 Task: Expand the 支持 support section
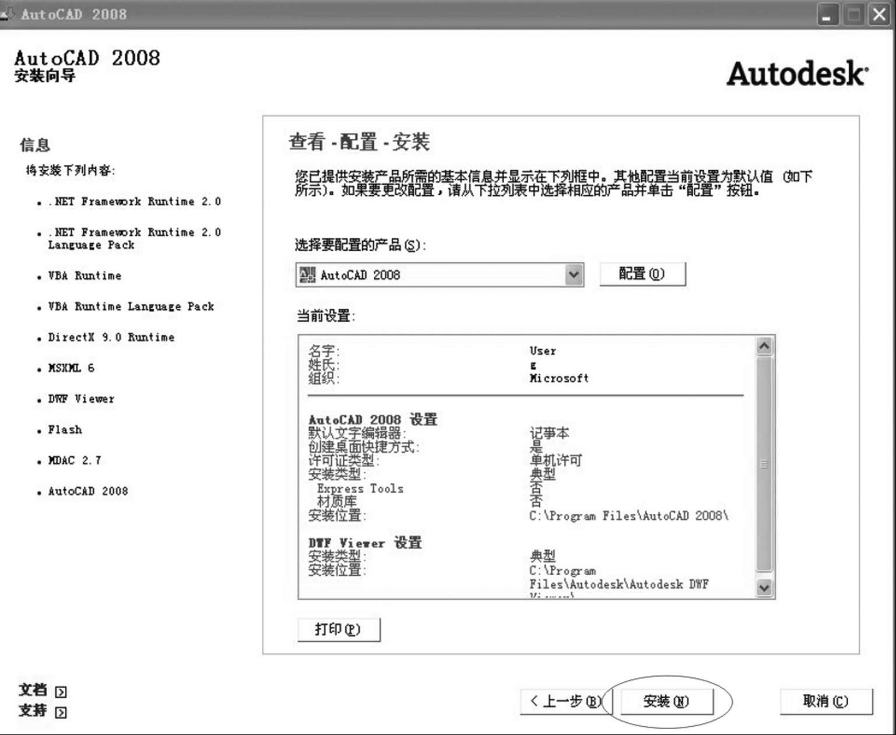pos(61,712)
